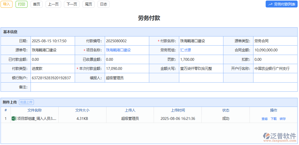Click 转存 to save attachment elsewhere

click(x=283, y=119)
